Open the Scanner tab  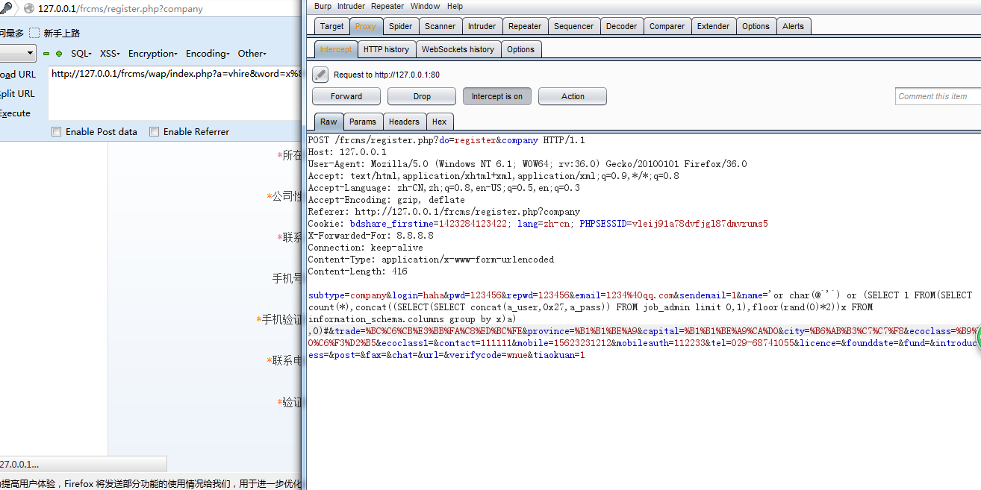pyautogui.click(x=440, y=26)
